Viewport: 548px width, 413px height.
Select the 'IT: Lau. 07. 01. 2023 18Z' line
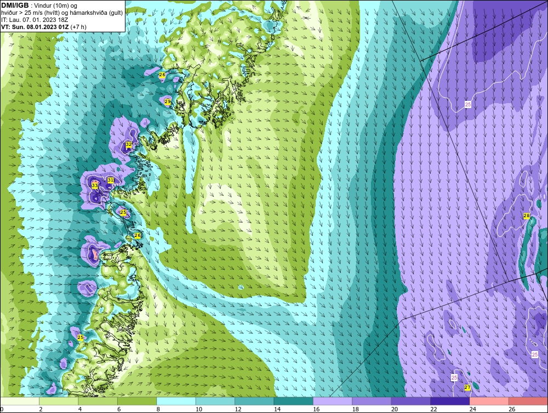(35, 20)
